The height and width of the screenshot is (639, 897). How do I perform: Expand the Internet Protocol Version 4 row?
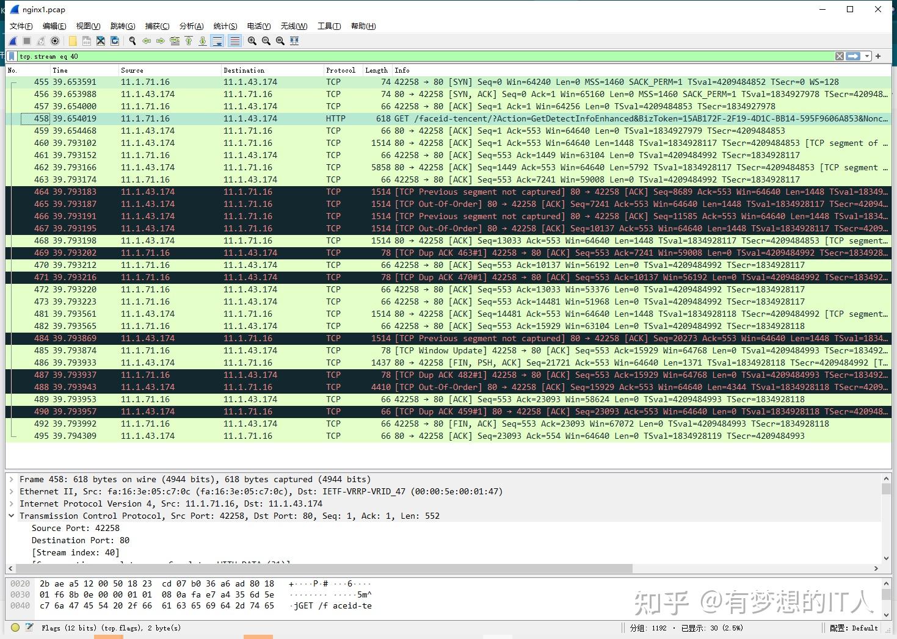coord(12,504)
